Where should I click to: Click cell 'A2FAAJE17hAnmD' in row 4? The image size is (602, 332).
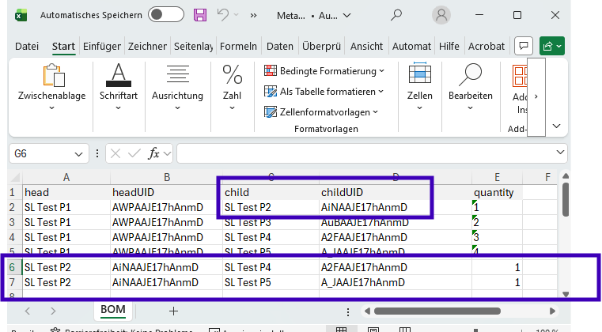pyautogui.click(x=396, y=238)
